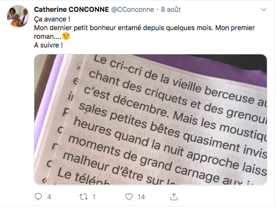Open the reply speech bubble icon

point(38,196)
